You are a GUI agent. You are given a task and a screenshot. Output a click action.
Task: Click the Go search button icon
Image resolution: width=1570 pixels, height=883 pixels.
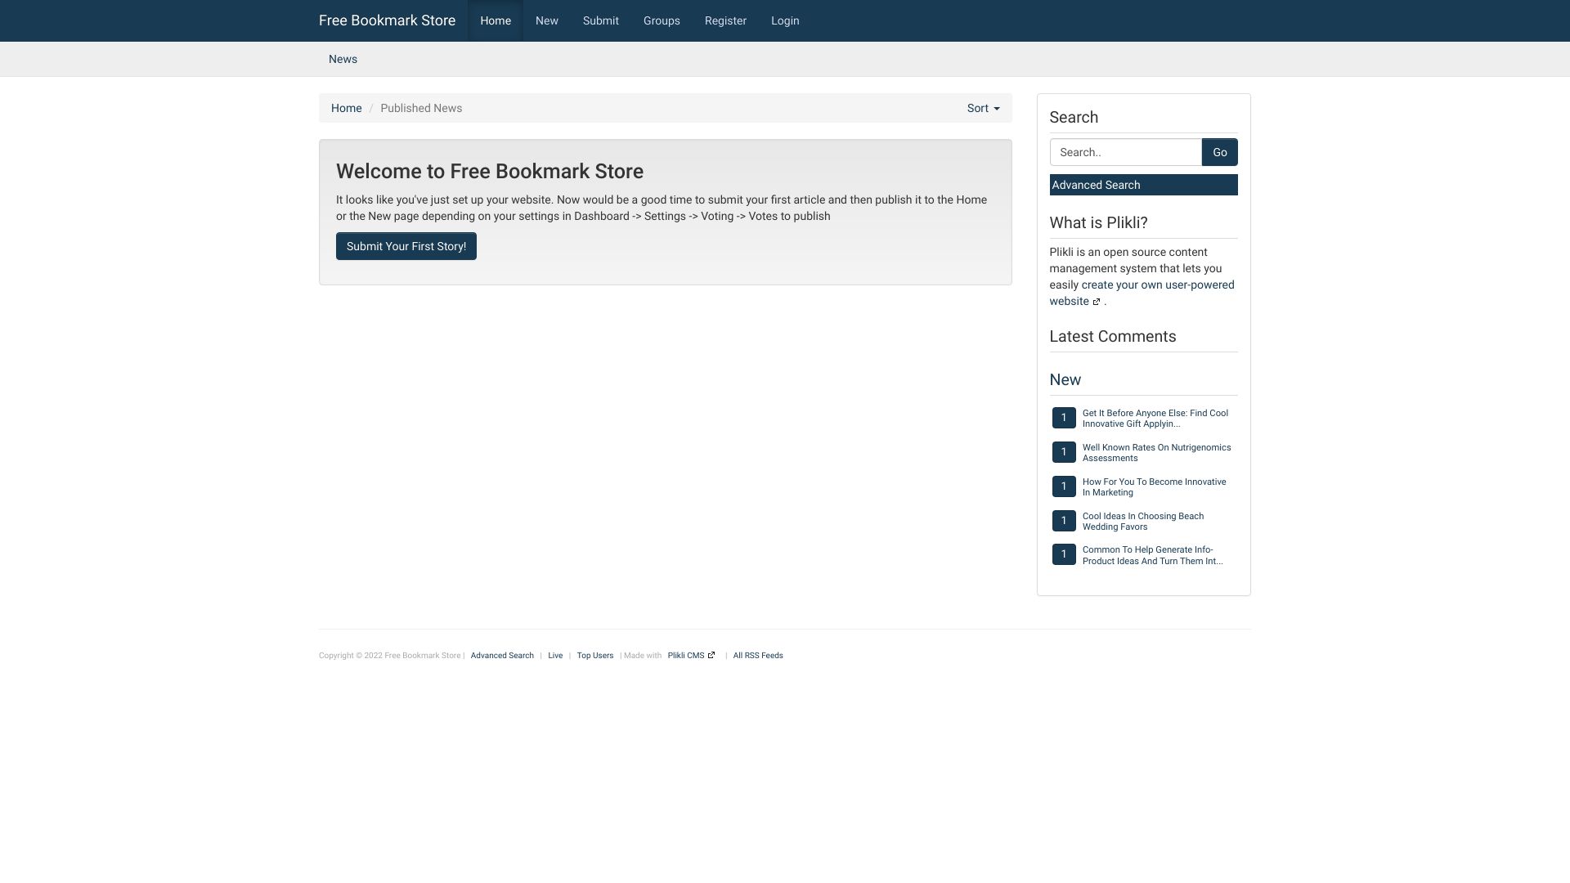[x=1219, y=152]
